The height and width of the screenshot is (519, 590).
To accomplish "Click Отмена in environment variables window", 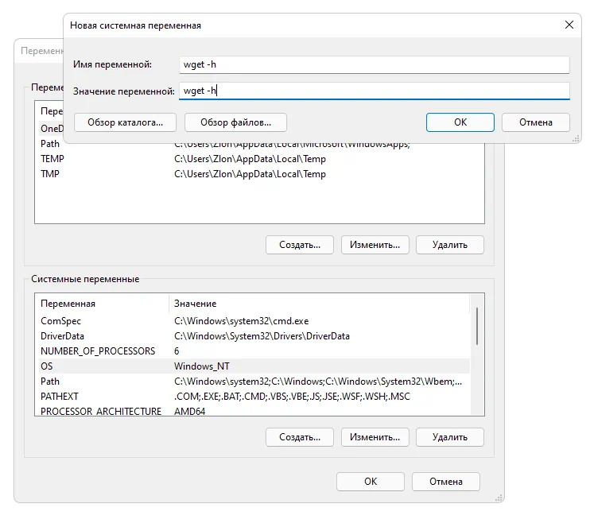I will (446, 482).
